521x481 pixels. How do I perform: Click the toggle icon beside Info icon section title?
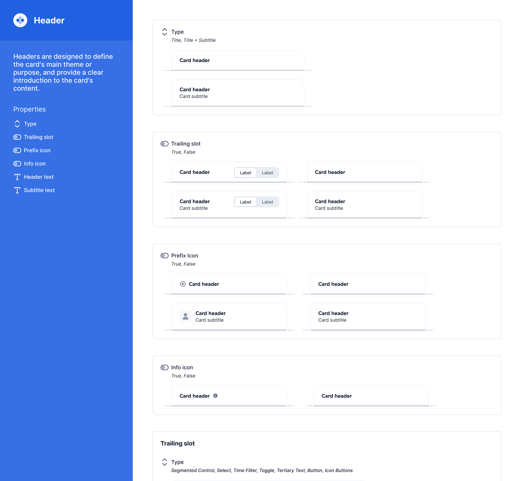click(x=165, y=367)
